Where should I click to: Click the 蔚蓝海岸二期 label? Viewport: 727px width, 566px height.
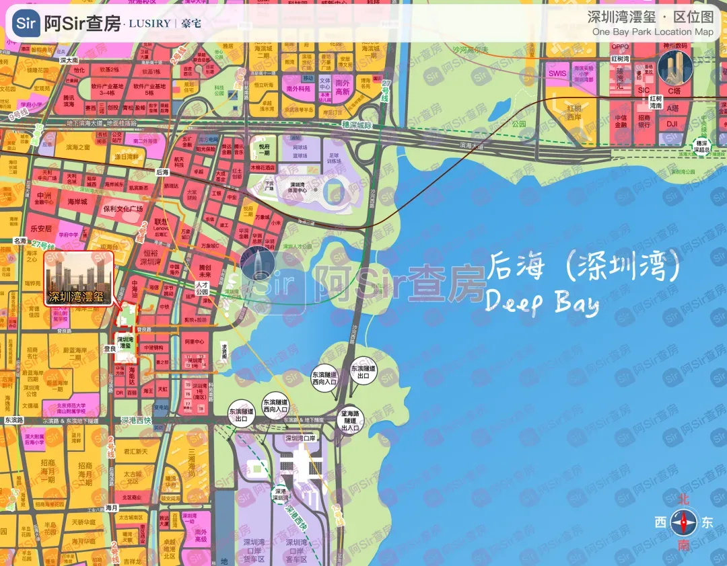75,354
